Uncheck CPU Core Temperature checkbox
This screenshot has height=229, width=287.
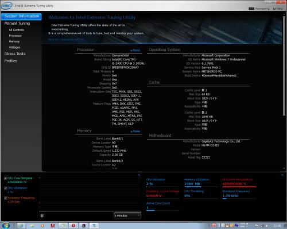[6, 178]
